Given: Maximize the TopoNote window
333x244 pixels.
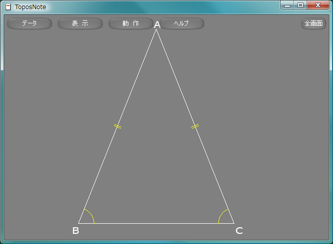Looking at the screenshot, I should coord(301,5).
